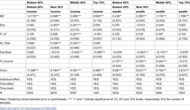Click the Individual effect row label

click(10, 79)
